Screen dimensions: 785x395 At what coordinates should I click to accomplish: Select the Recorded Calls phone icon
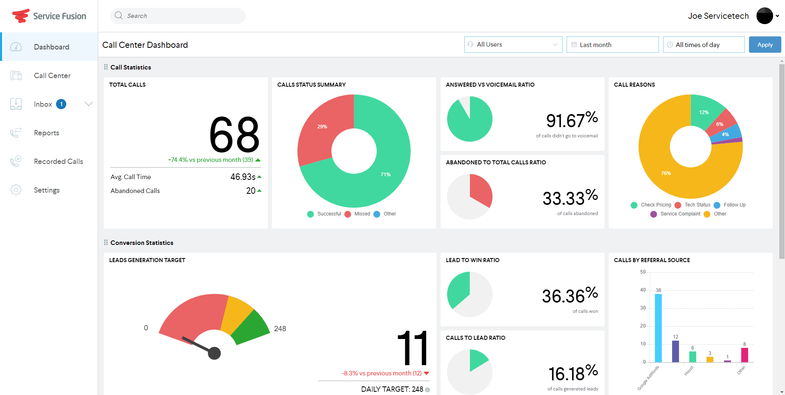(16, 161)
